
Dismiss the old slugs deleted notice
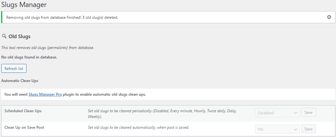329,17
